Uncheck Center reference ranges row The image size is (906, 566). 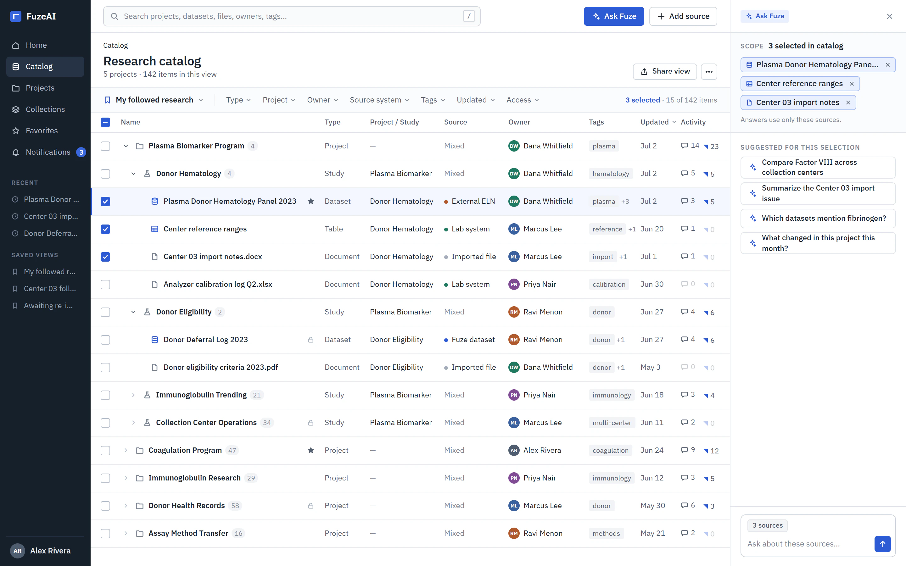(x=105, y=229)
